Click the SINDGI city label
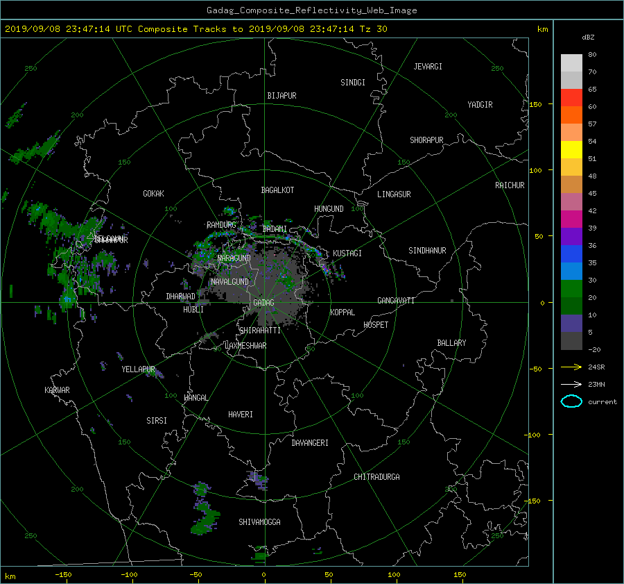 coord(353,83)
